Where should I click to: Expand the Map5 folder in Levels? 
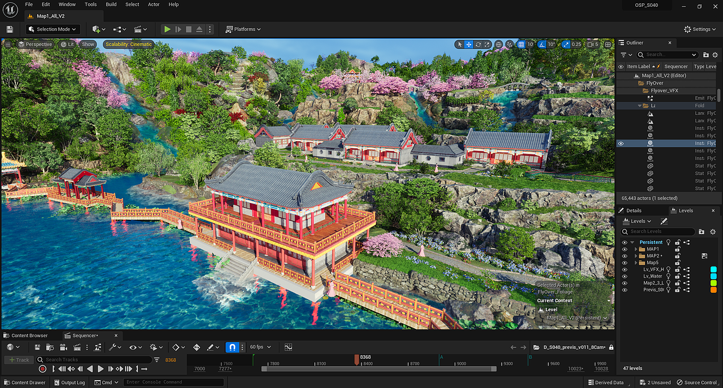[x=636, y=263]
